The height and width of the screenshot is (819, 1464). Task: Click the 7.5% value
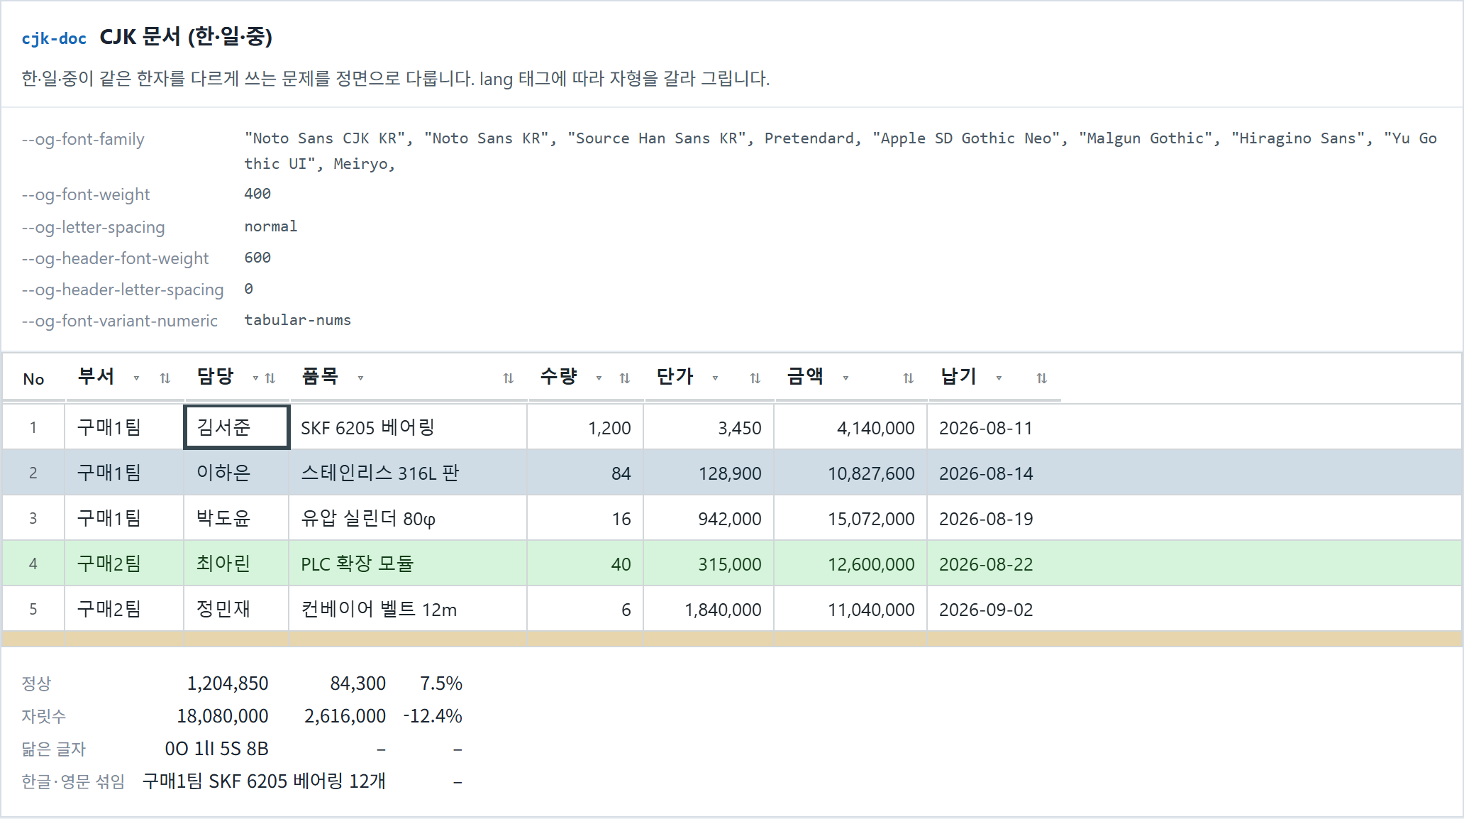[441, 683]
